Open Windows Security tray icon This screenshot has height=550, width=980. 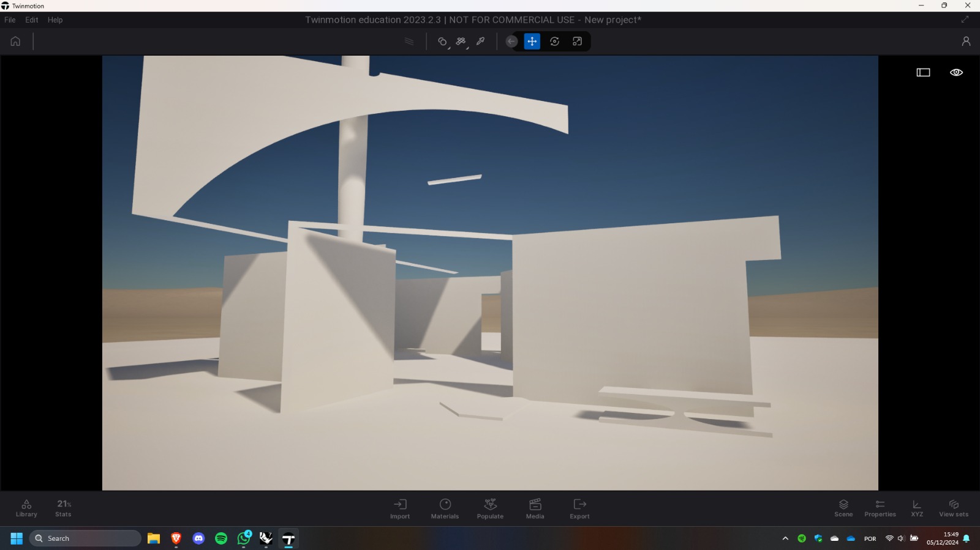(818, 538)
